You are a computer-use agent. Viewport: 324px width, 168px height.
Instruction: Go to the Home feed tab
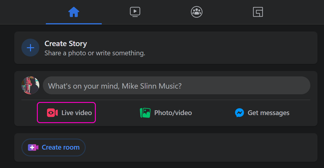tap(73, 12)
